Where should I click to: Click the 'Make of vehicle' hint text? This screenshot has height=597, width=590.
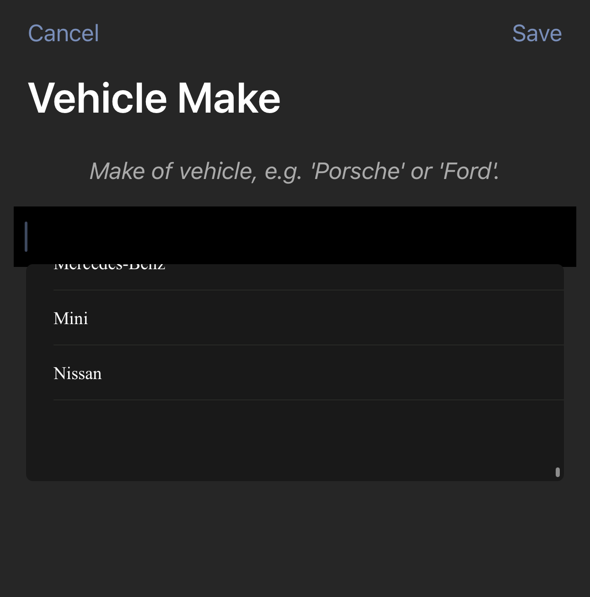click(x=294, y=171)
